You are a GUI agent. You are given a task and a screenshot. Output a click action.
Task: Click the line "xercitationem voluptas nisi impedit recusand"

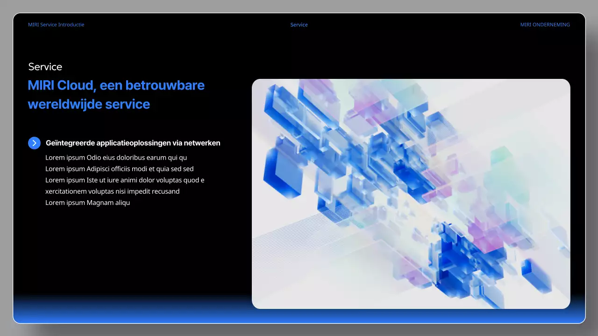pyautogui.click(x=112, y=191)
